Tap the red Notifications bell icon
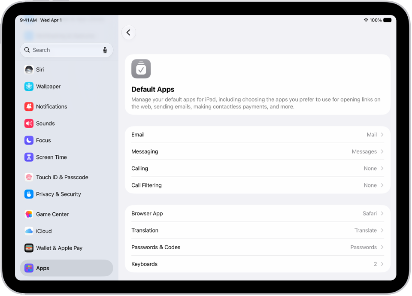Image resolution: width=412 pixels, height=296 pixels. tap(29, 107)
